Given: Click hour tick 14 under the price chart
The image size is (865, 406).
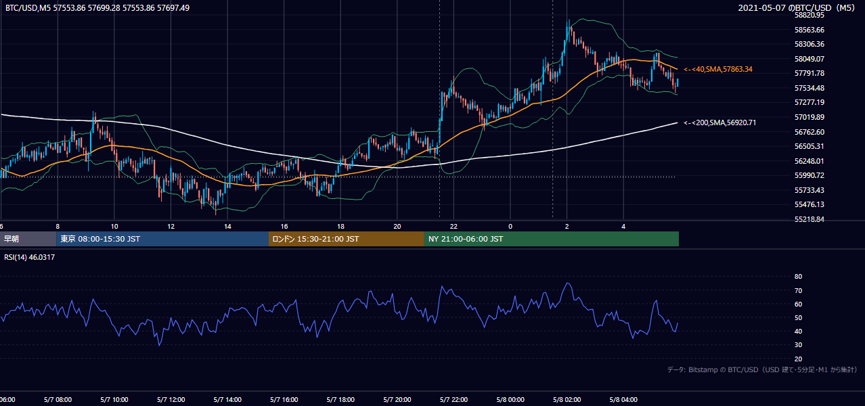Looking at the screenshot, I should (x=227, y=226).
